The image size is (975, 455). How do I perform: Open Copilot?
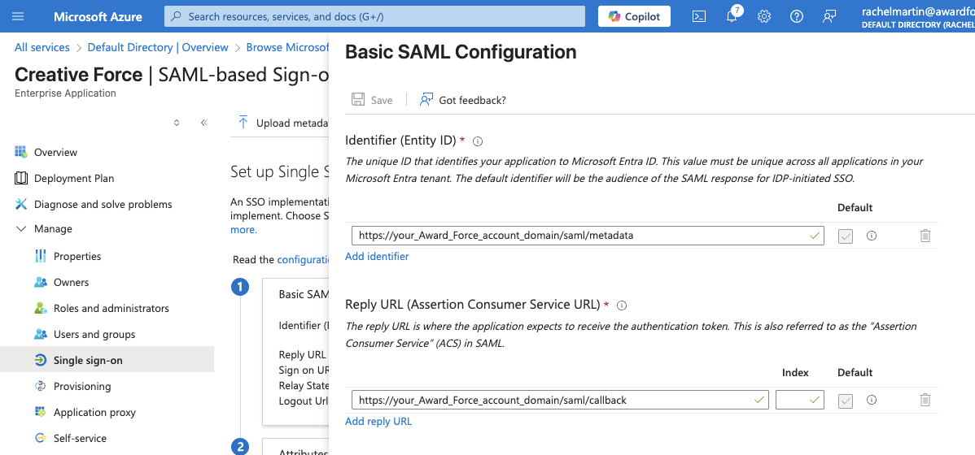point(634,16)
